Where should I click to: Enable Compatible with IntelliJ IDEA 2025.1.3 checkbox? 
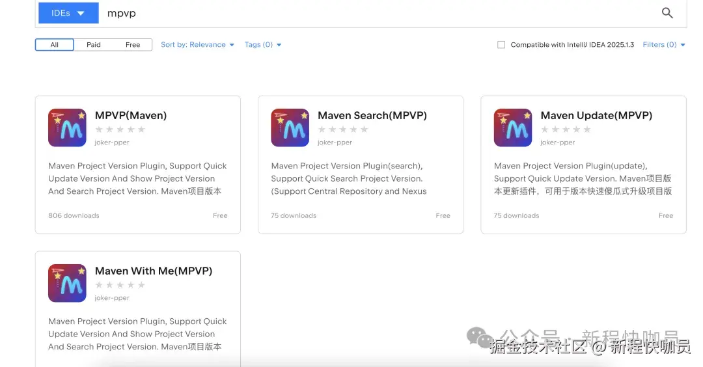coord(501,45)
